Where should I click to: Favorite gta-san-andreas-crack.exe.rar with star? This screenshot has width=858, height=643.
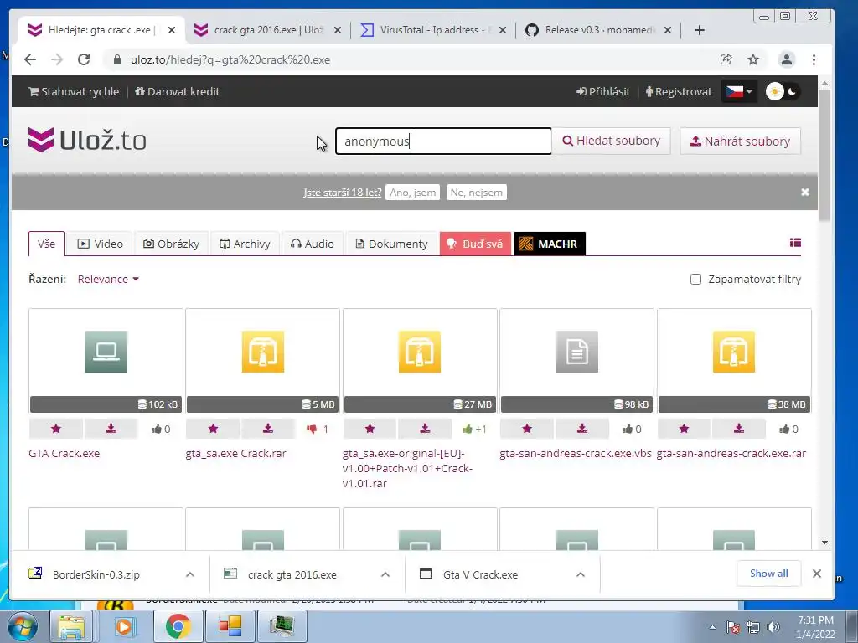point(684,429)
